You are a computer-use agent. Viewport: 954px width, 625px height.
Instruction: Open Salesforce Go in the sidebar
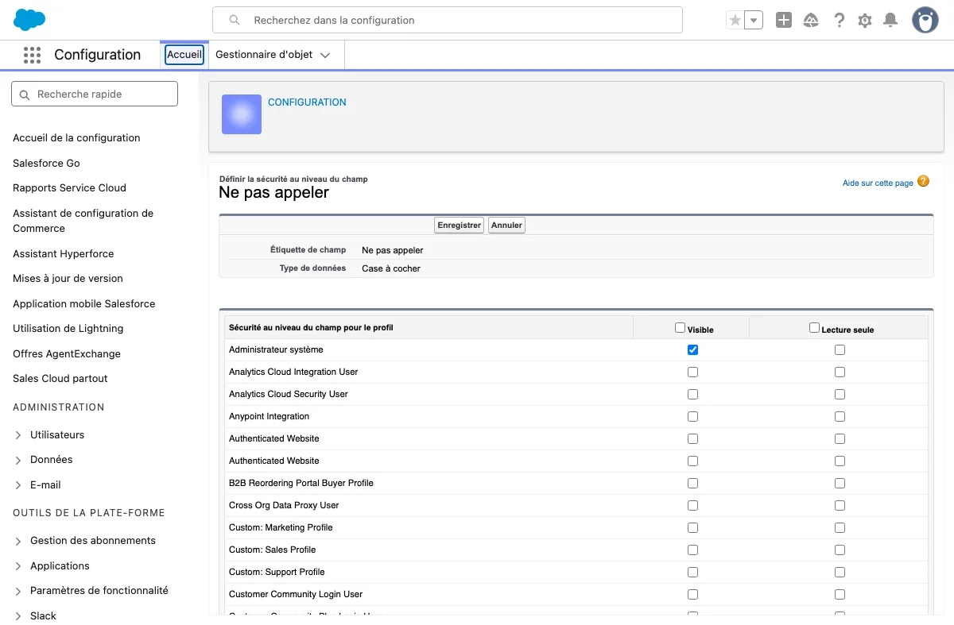click(46, 163)
